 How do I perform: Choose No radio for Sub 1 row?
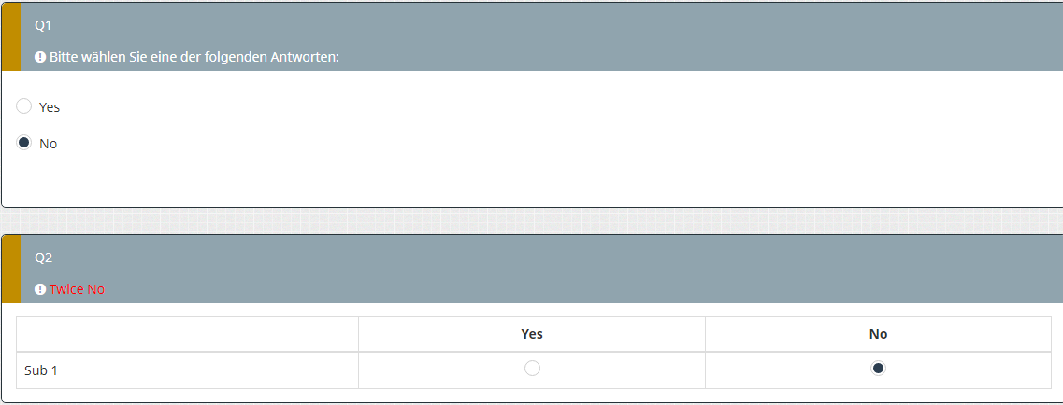pos(878,369)
